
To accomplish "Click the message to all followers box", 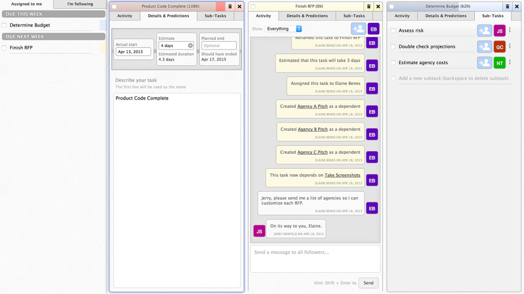I will tap(315, 259).
